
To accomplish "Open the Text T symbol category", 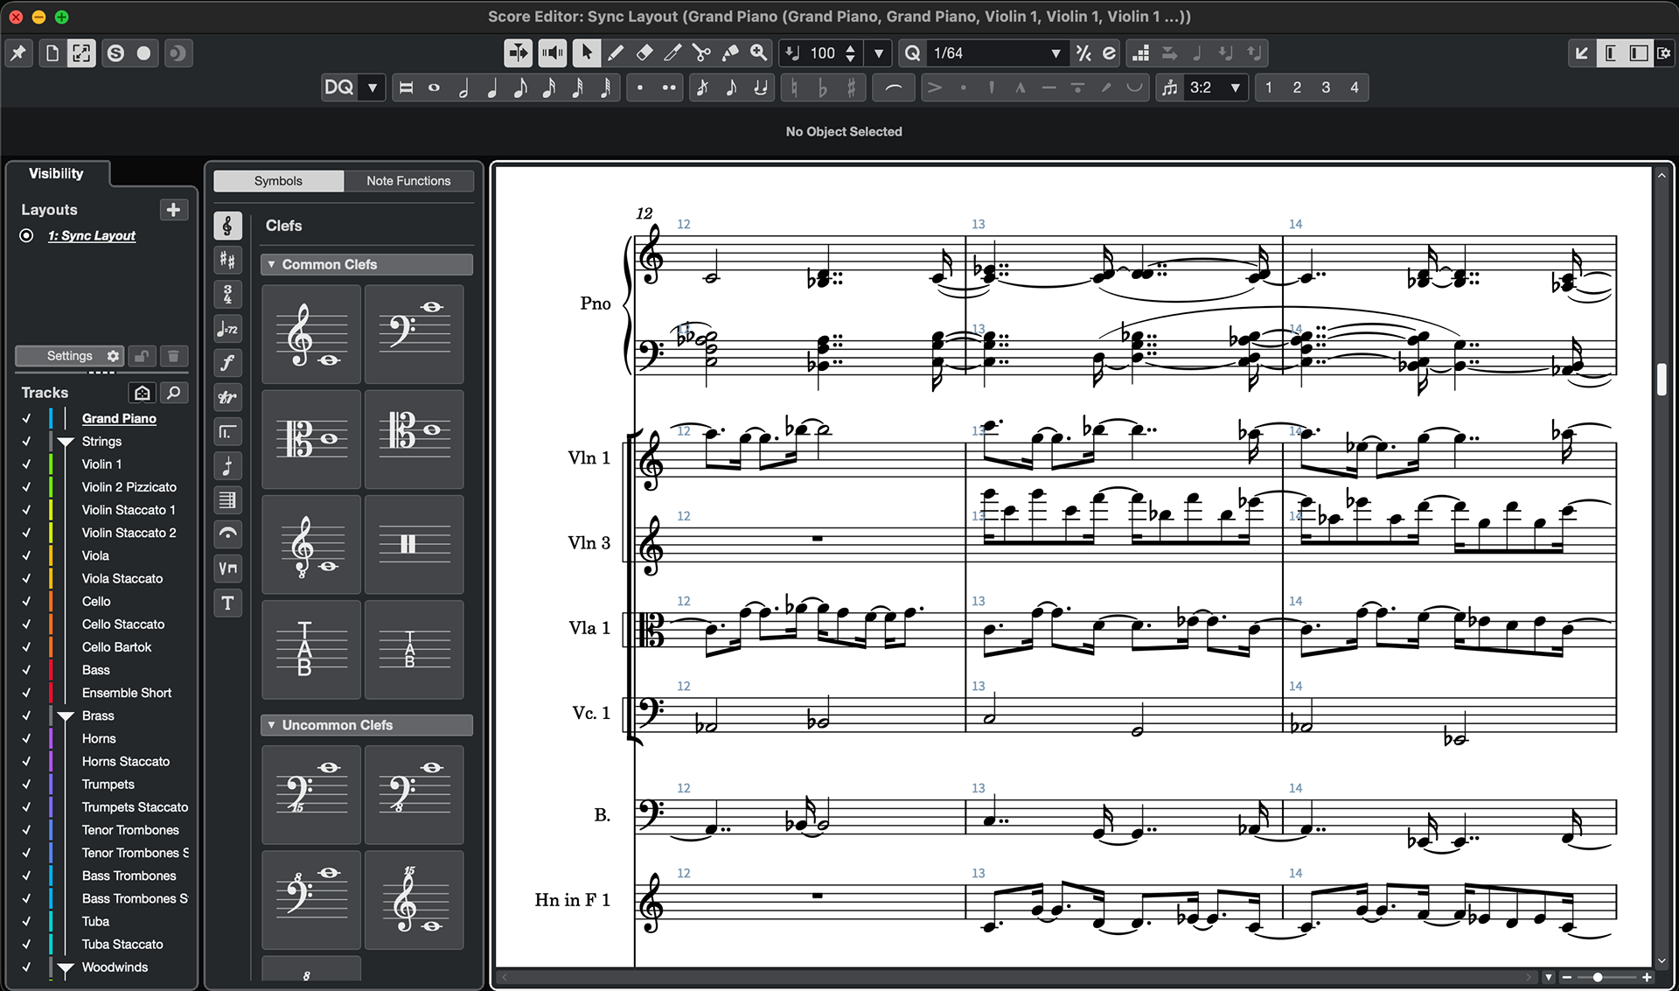I will pyautogui.click(x=227, y=603).
